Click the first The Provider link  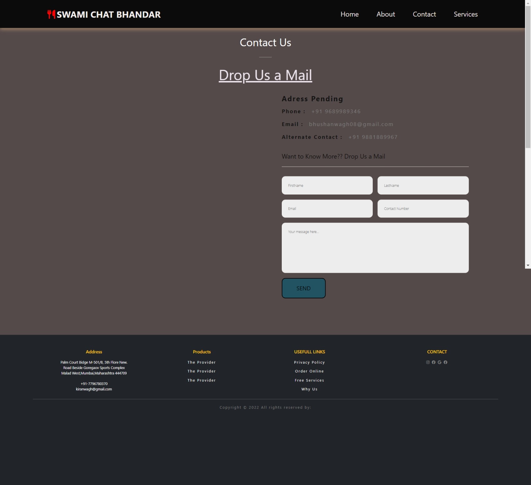(x=201, y=362)
